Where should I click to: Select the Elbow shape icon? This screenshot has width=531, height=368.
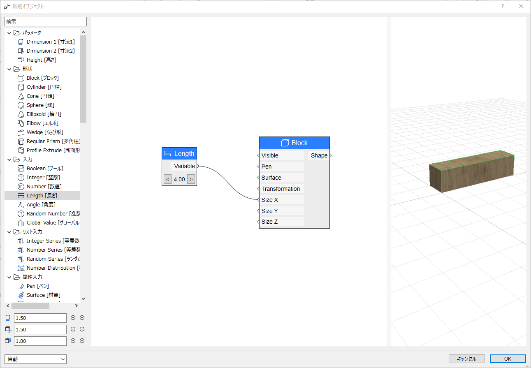(21, 123)
